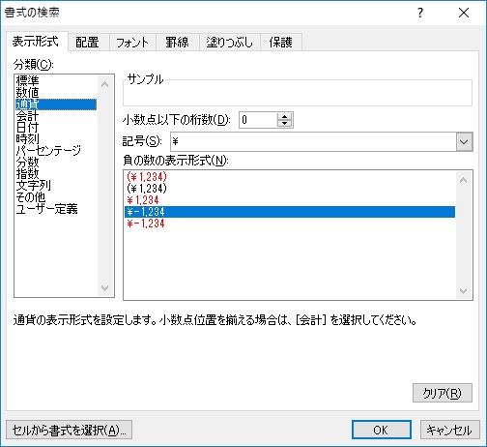The height and width of the screenshot is (447, 487).
Task: Switch to the 保護 tab
Action: tap(281, 42)
